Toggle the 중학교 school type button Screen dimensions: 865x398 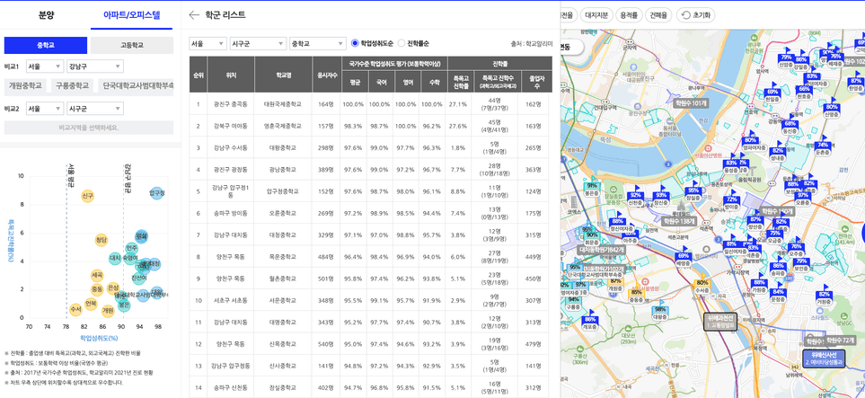pyautogui.click(x=46, y=45)
